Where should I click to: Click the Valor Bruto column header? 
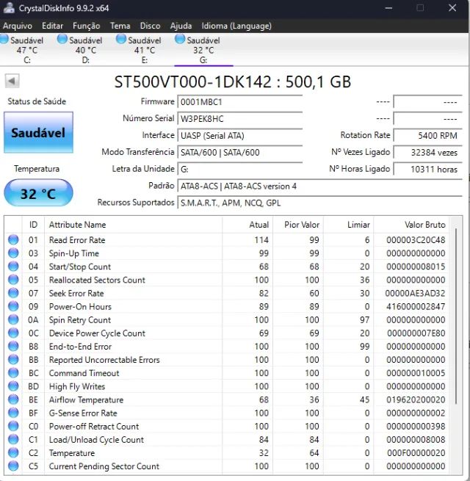(411, 225)
